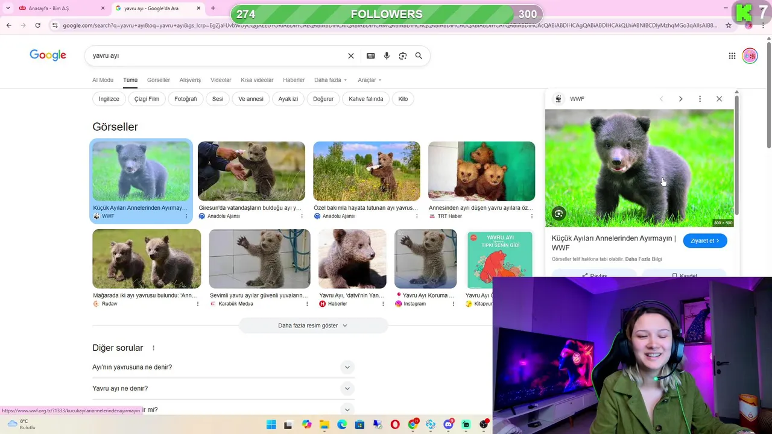
Task: Click the magnifier search button
Action: 419,55
